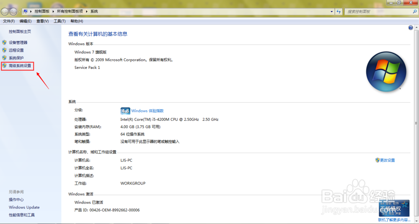419x224 pixels.
Task: Click the Microsoft Corporation copyright line
Action: pyautogui.click(x=124, y=60)
